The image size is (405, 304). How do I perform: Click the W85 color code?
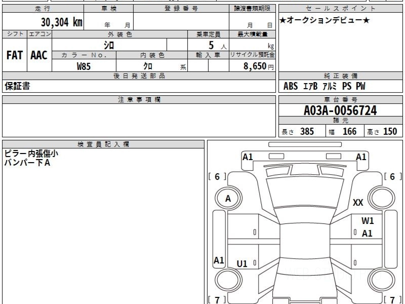tap(84, 66)
